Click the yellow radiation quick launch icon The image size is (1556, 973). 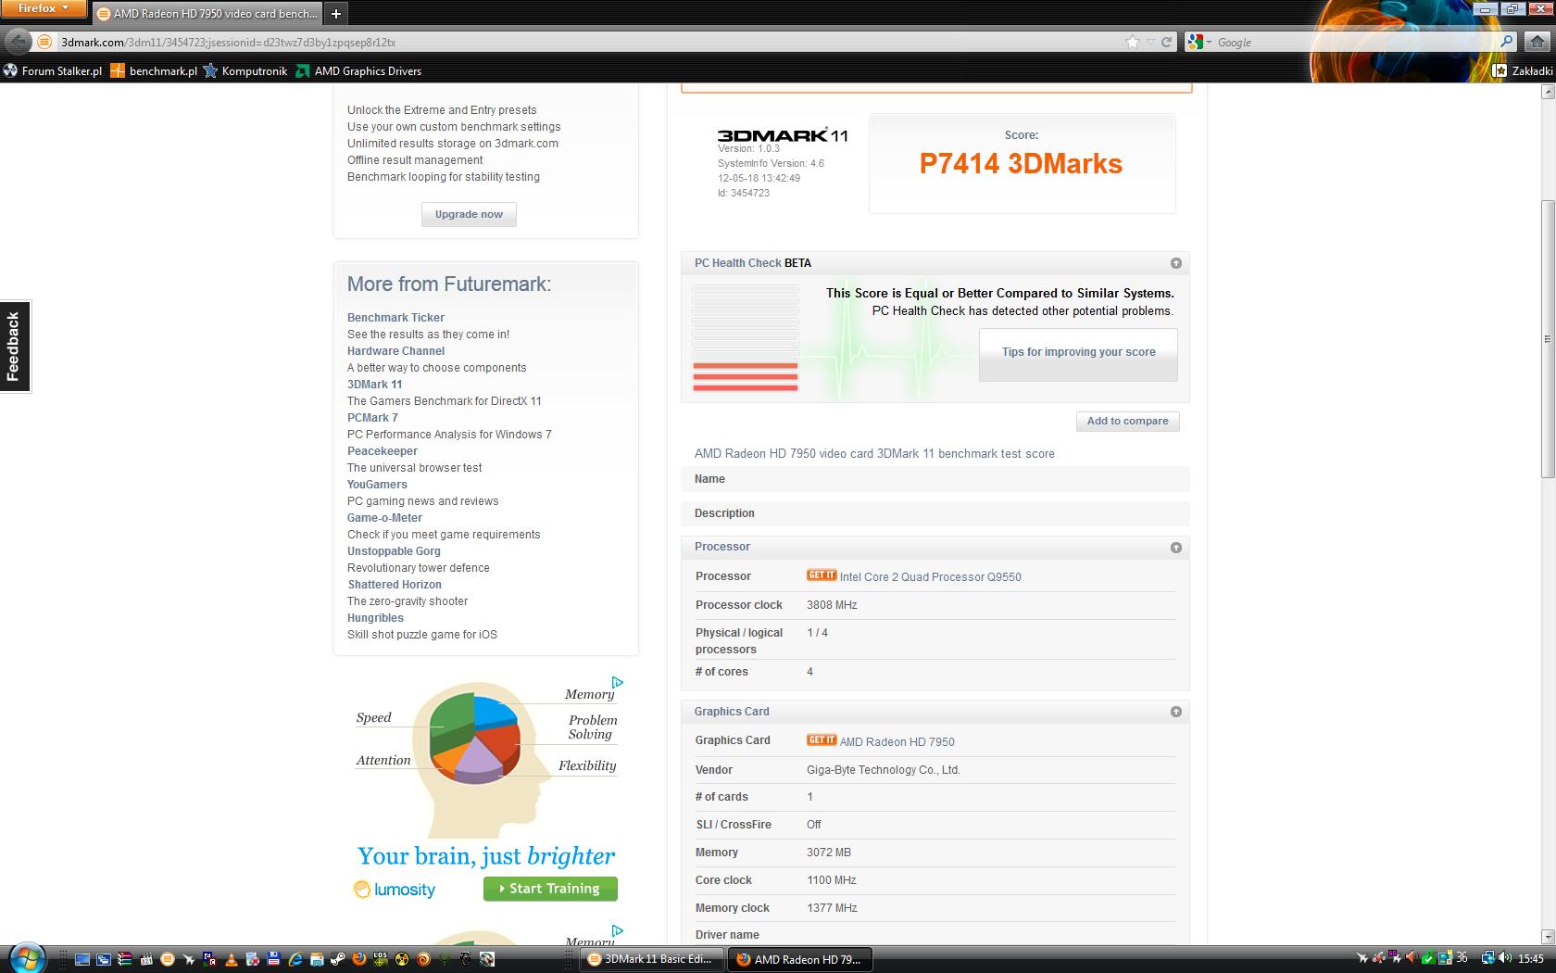402,959
